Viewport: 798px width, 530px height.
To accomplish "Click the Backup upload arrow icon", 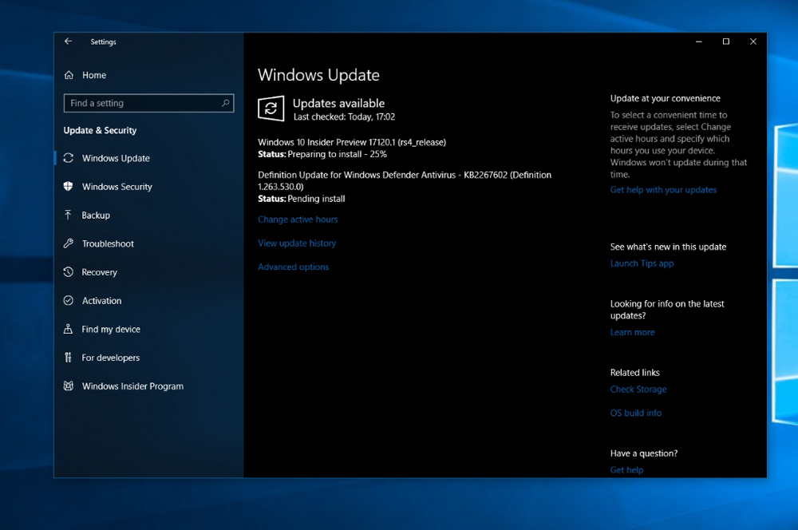I will click(x=68, y=215).
